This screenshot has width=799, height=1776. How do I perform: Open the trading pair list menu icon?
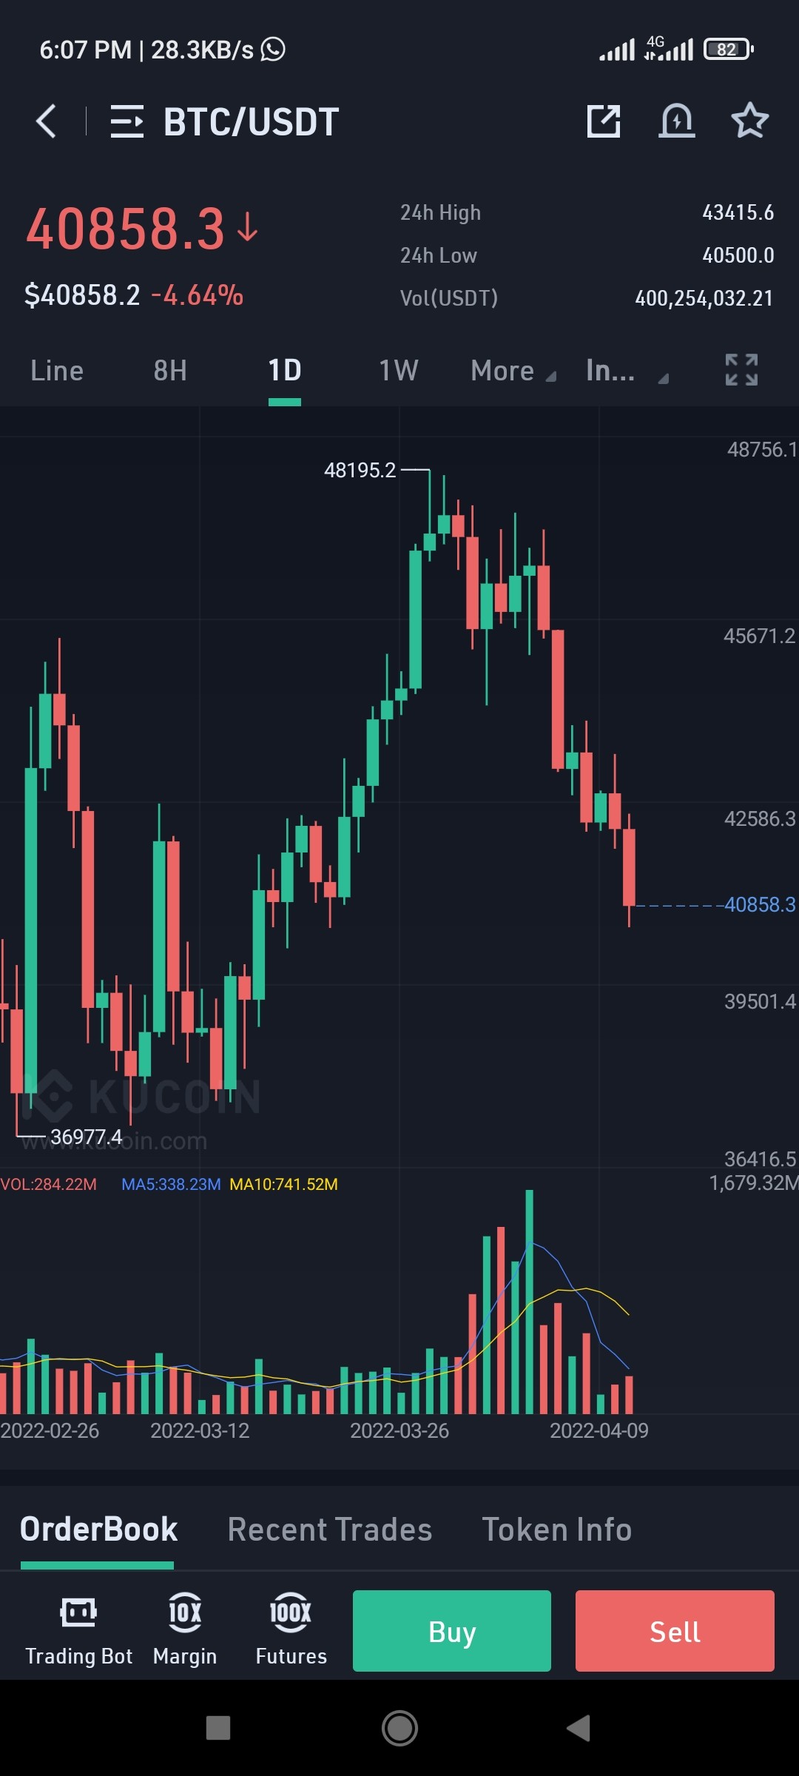127,121
